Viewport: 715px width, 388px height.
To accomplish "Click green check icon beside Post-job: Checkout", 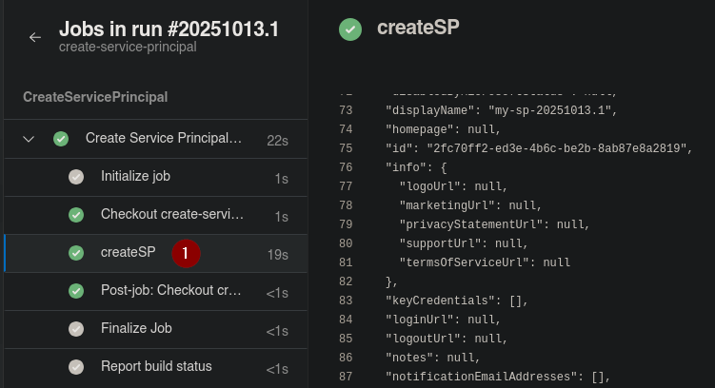I will point(76,291).
